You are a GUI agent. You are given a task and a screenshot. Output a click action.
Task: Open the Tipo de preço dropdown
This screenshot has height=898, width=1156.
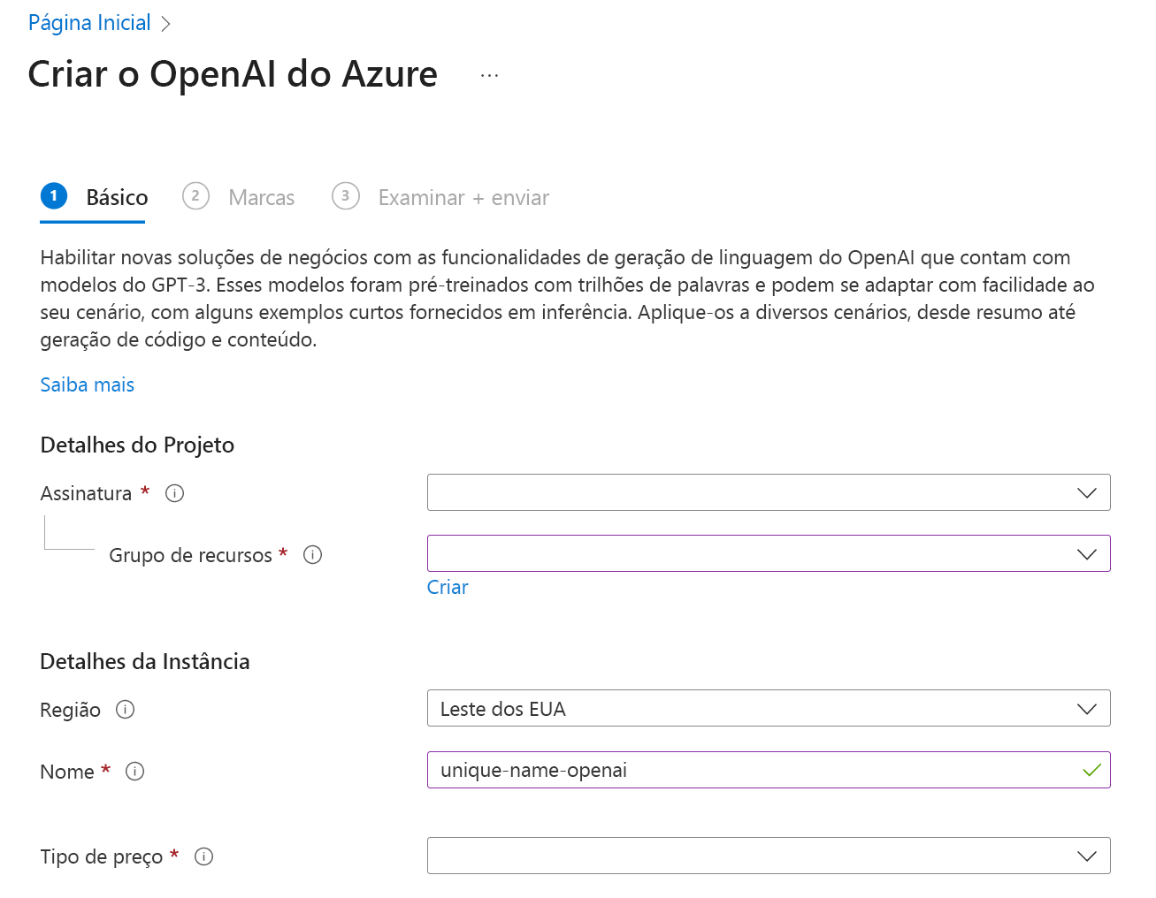coord(769,856)
